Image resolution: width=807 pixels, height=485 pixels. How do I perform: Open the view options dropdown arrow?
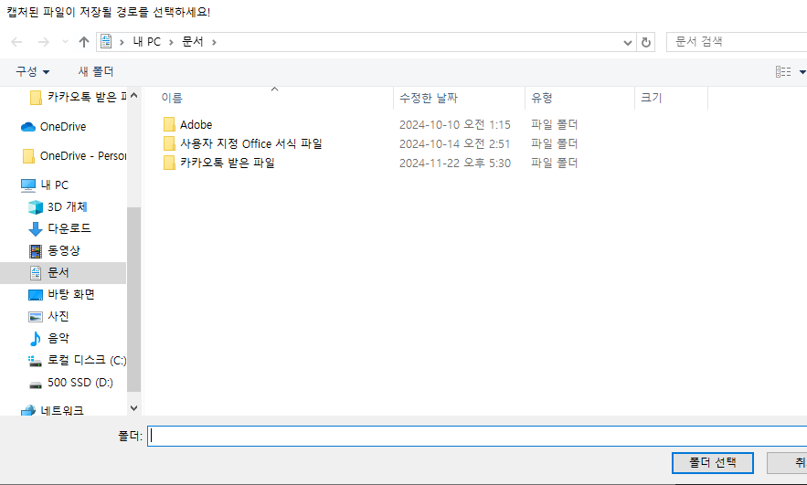coord(802,72)
